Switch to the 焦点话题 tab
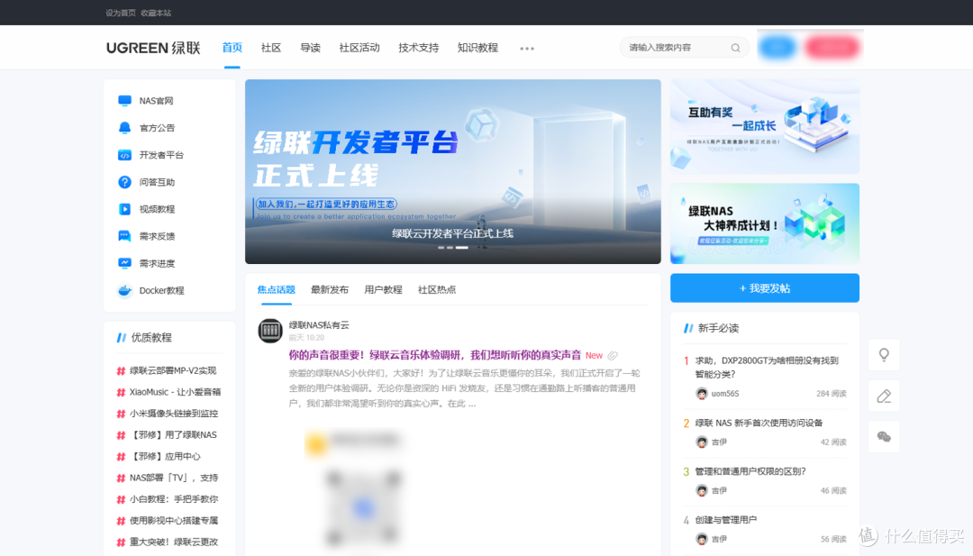 point(277,290)
